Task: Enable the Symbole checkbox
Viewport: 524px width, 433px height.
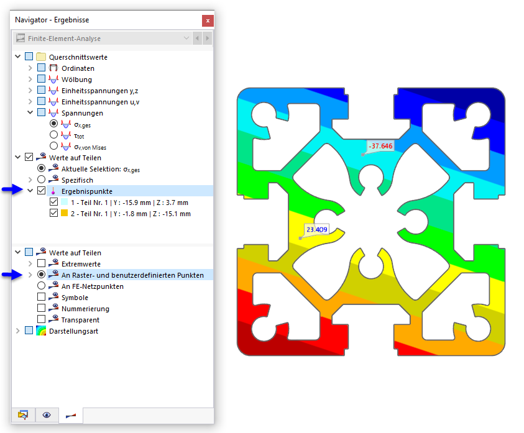Action: pos(41,297)
